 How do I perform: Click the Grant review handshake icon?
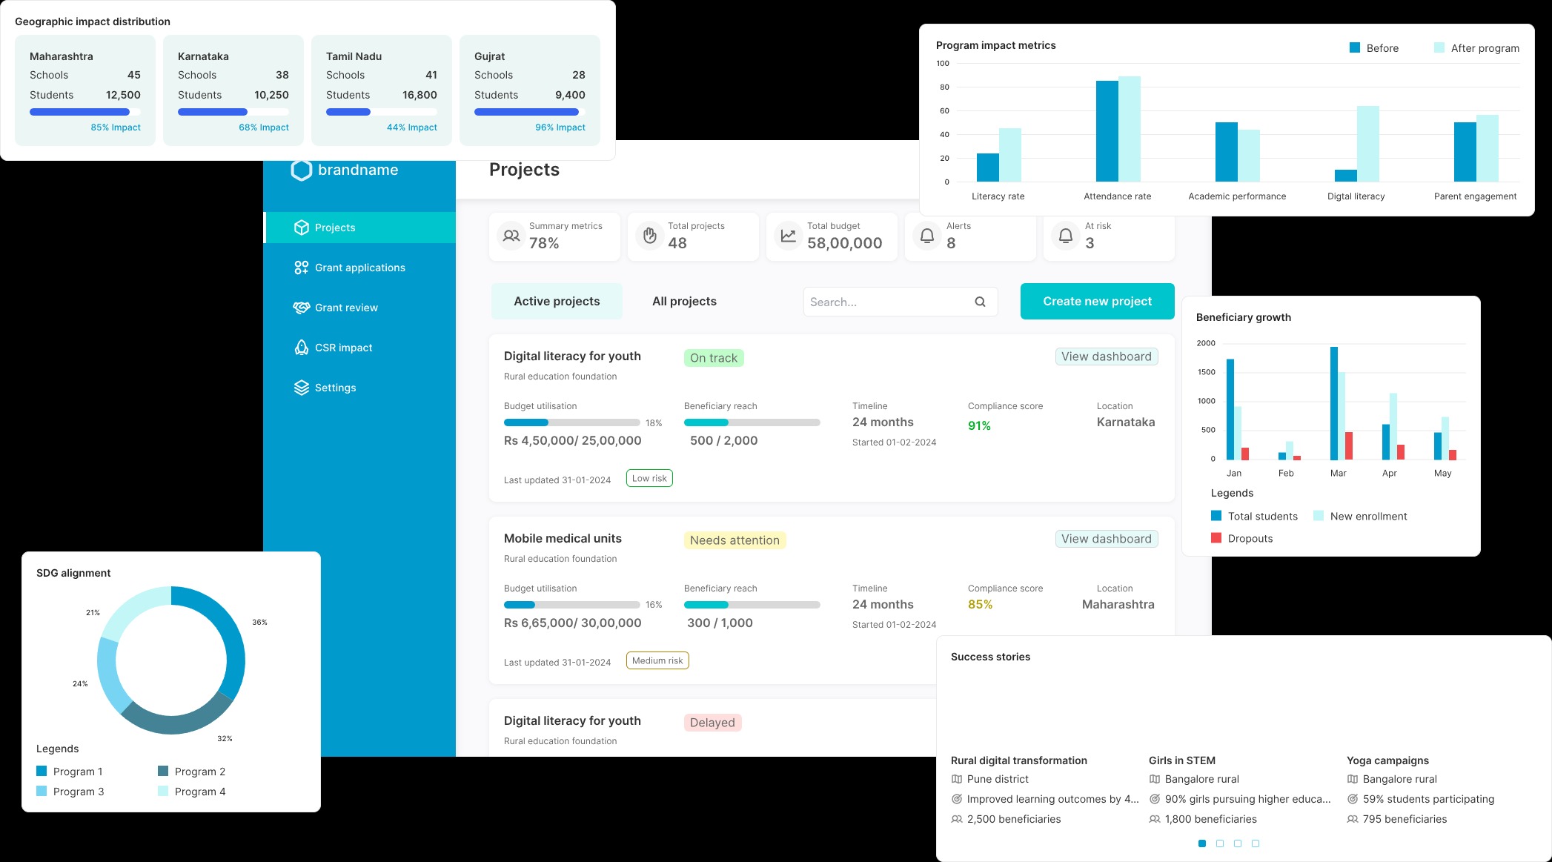(301, 308)
